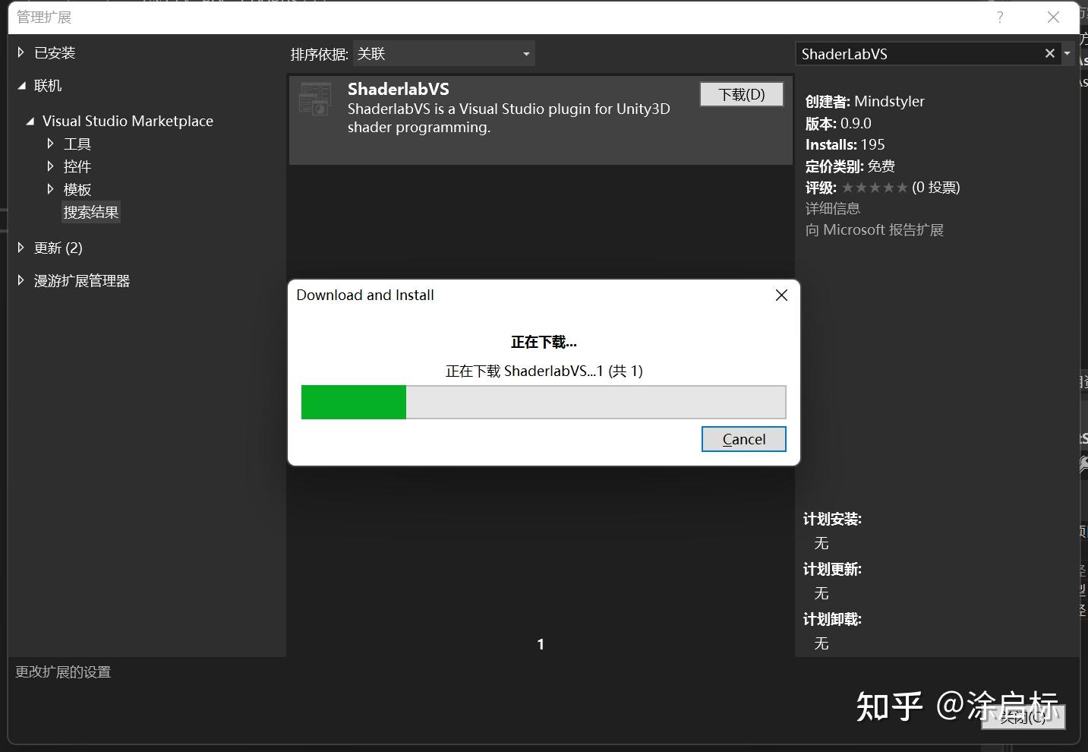
Task: Close the Manage Extensions window
Action: (1053, 17)
